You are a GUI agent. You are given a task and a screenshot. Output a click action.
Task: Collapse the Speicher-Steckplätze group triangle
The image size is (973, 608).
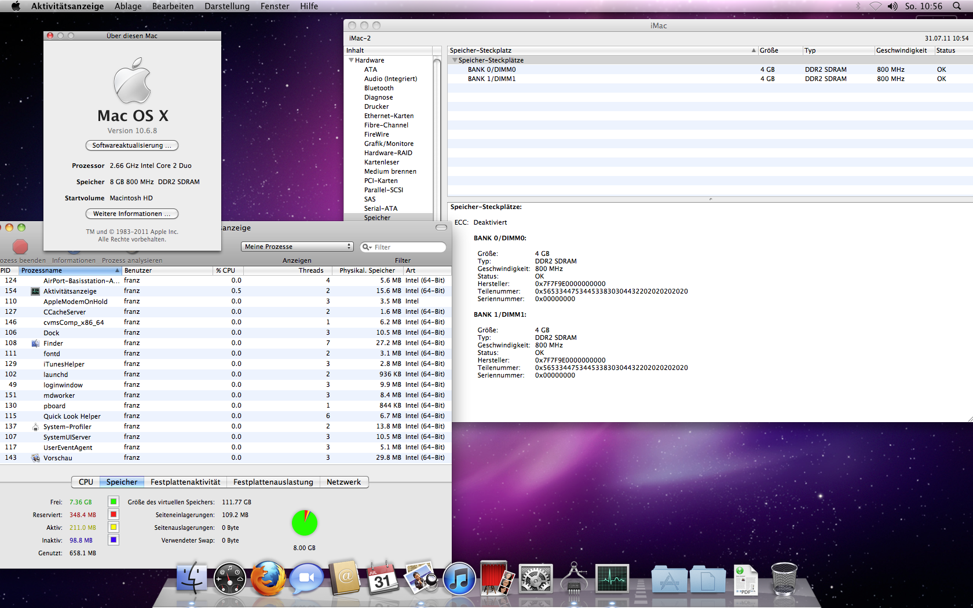point(455,60)
